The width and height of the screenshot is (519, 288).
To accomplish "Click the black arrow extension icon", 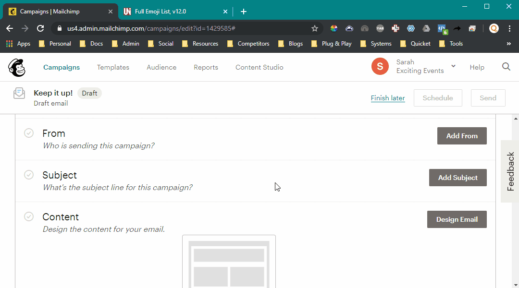I will pyautogui.click(x=457, y=28).
